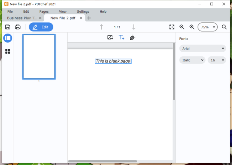The image size is (232, 165).
Task: Click the zoom in magnifier
Action: 192,27
